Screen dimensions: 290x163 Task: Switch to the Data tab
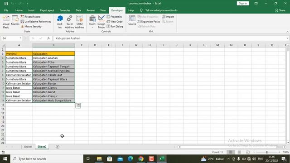78,10
